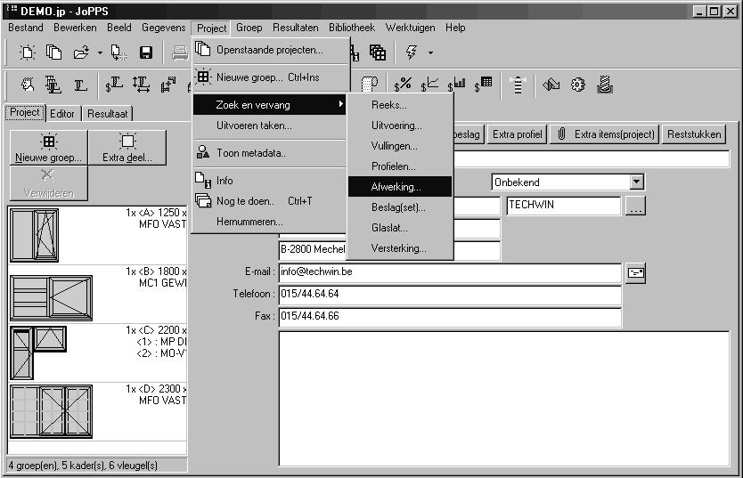Click the printer toolbar icon
Image resolution: width=743 pixels, height=478 pixels.
[x=180, y=52]
